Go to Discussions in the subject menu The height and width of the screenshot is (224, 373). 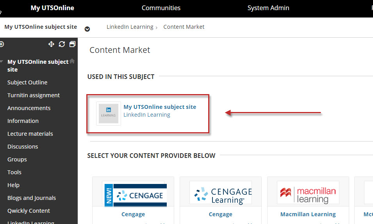point(23,147)
